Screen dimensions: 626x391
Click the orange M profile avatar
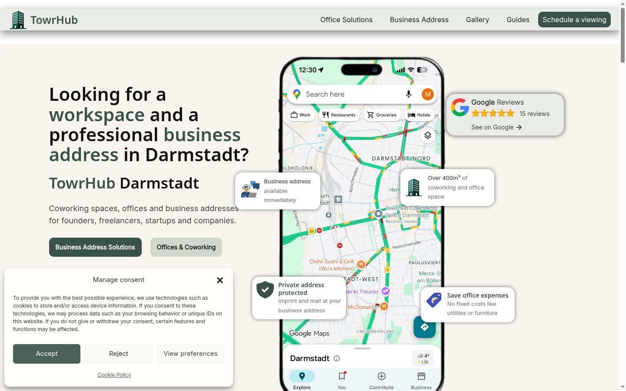[427, 94]
